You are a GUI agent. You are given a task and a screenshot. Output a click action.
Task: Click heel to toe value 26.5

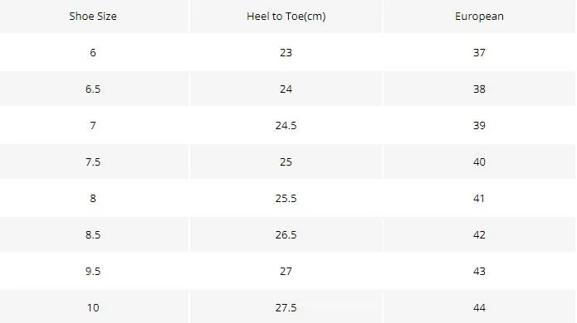(286, 234)
